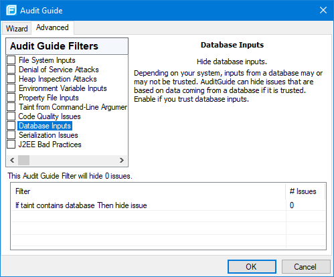Select the Denial of Service Attacks label
Screen dimensions: 334x277
tap(59, 70)
